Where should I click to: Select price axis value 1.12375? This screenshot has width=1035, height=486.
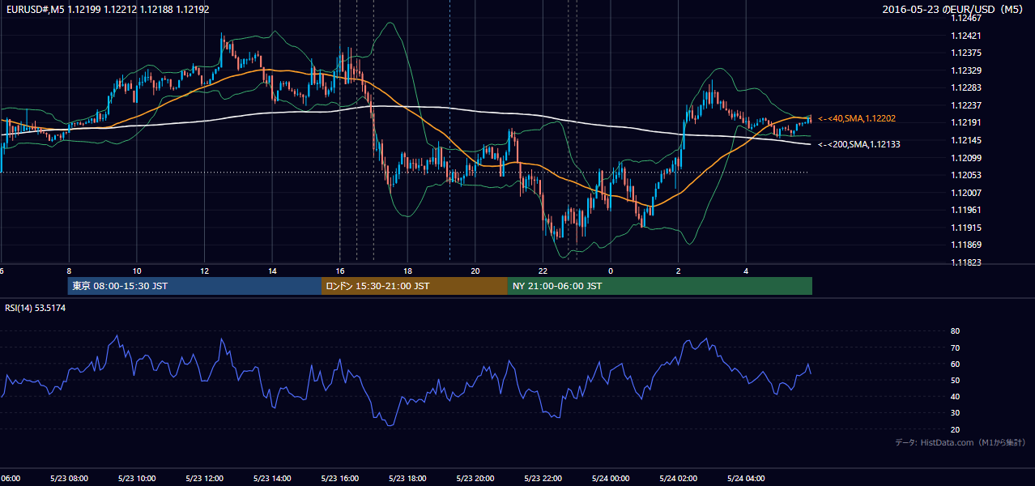pyautogui.click(x=967, y=53)
